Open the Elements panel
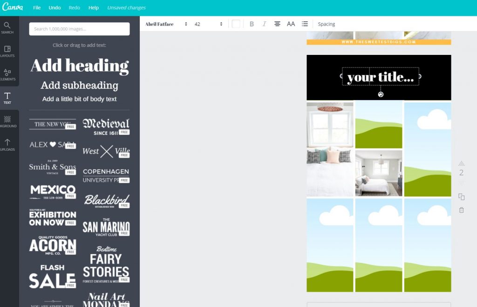Screen dimensions: 477x307 7,74
